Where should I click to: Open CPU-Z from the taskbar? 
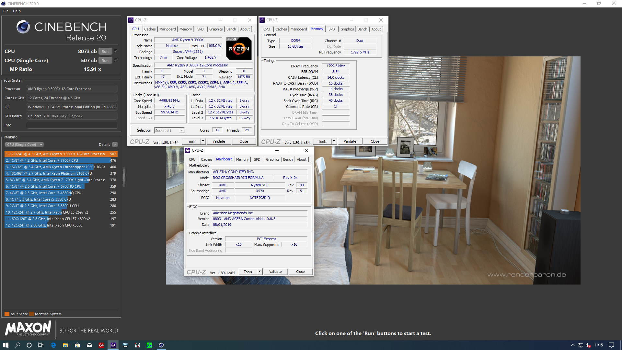(113, 345)
